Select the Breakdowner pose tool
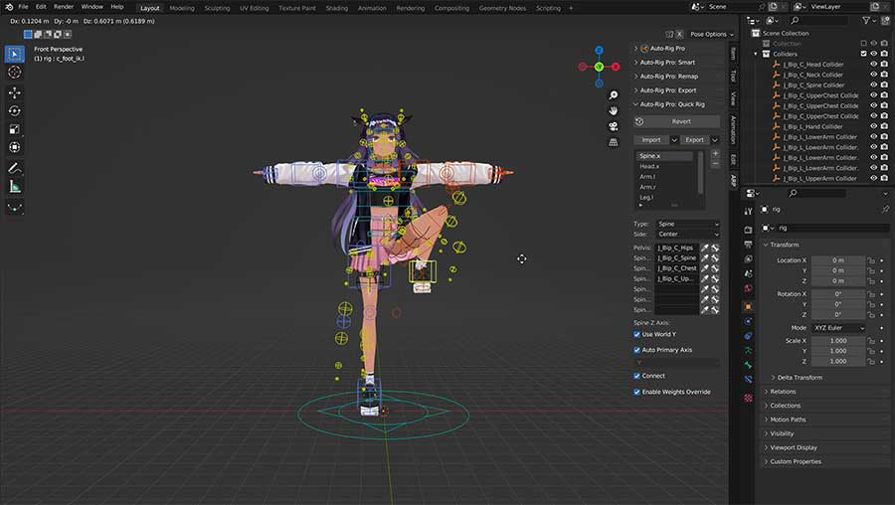 pyautogui.click(x=15, y=207)
